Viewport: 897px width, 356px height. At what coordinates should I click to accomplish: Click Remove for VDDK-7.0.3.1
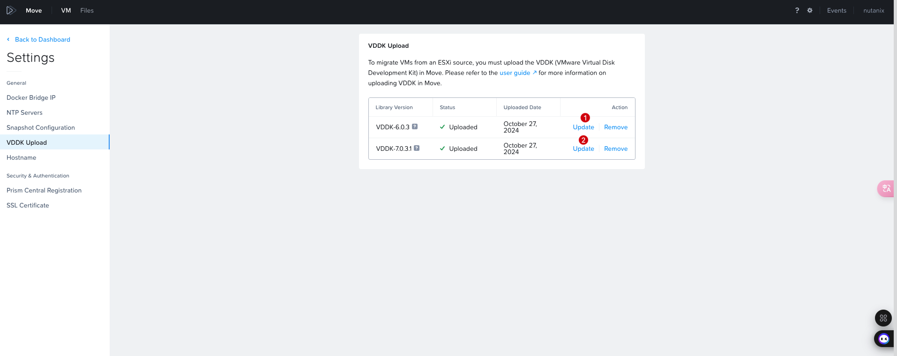[x=616, y=148]
